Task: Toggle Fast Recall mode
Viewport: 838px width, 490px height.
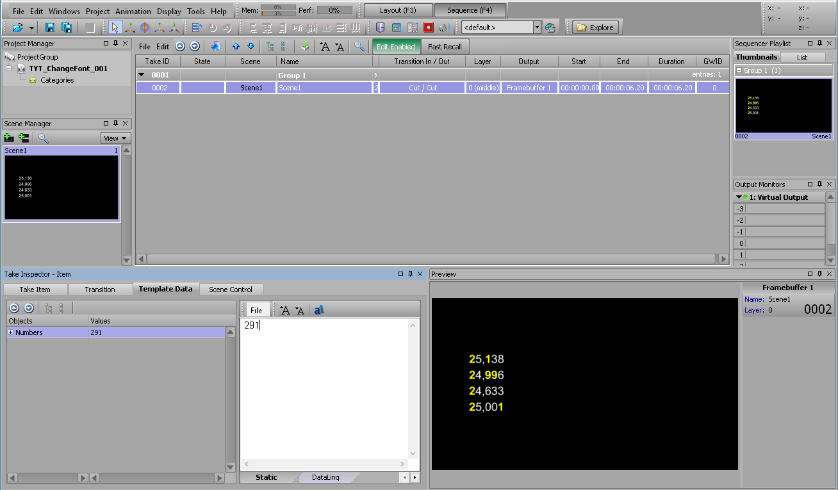Action: point(445,47)
